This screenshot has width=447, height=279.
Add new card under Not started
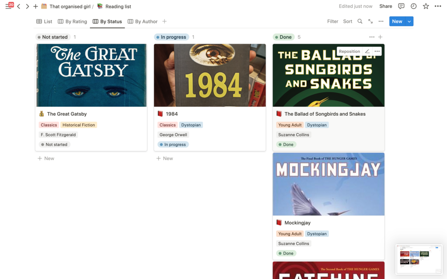46,158
